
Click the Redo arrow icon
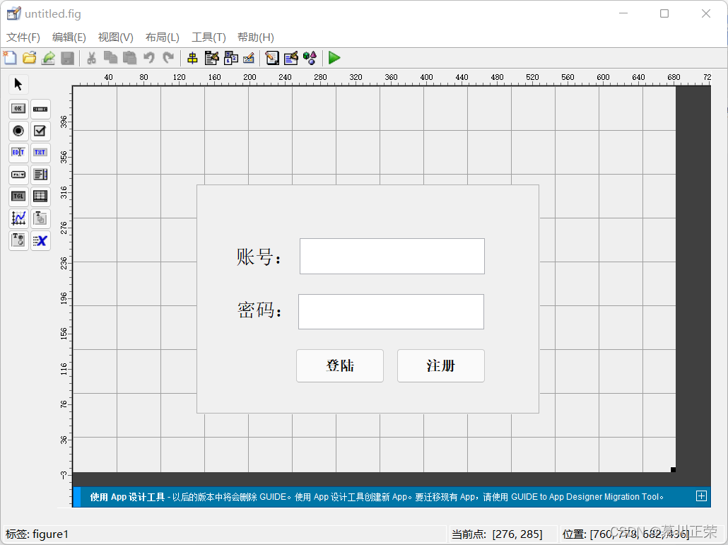168,58
